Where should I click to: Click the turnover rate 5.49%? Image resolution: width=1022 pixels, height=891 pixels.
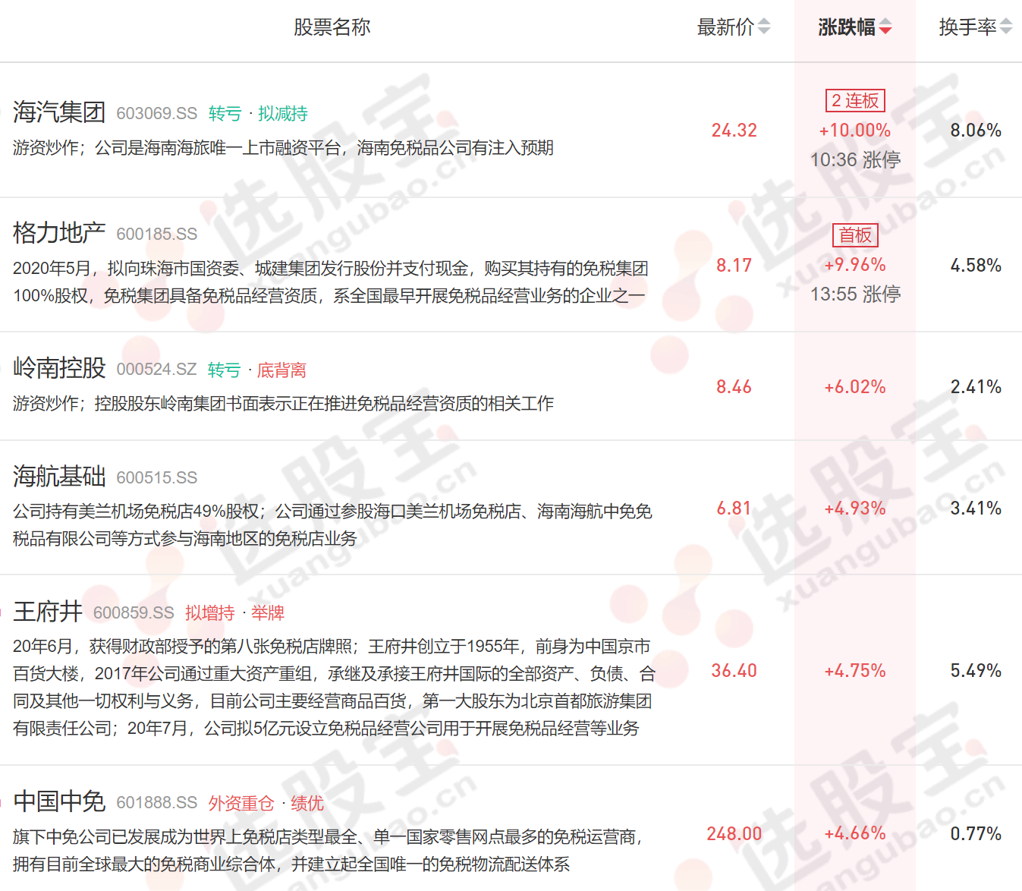[x=976, y=671]
